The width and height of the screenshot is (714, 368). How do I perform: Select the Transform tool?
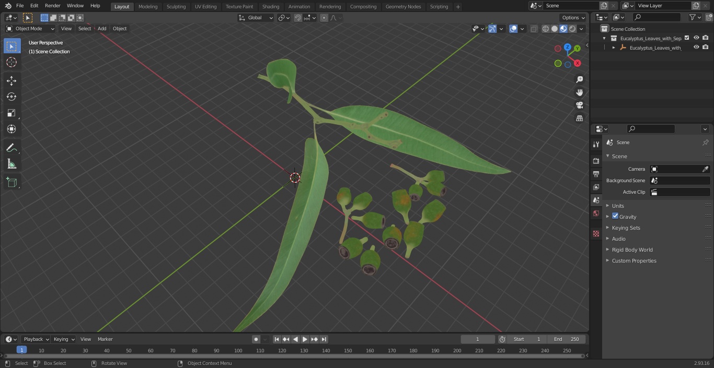click(11, 129)
